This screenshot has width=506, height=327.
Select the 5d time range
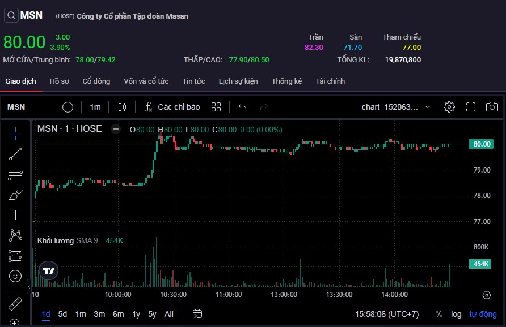click(x=62, y=314)
